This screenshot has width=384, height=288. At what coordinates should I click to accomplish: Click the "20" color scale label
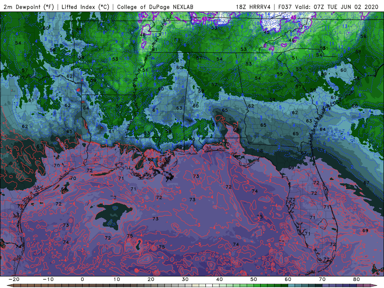click(x=151, y=279)
